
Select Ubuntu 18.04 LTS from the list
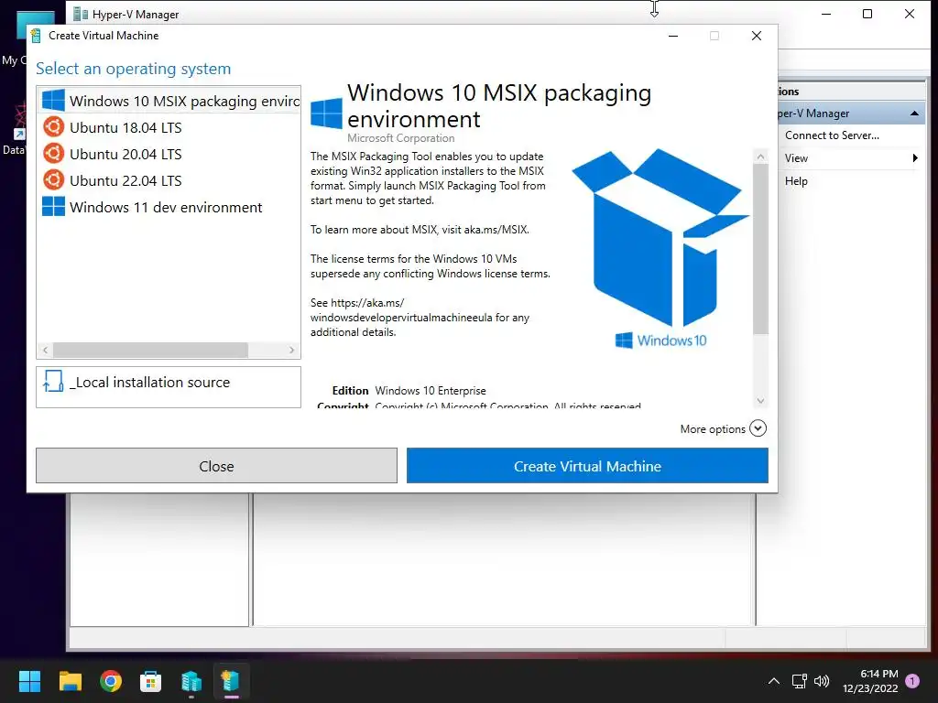[169, 127]
